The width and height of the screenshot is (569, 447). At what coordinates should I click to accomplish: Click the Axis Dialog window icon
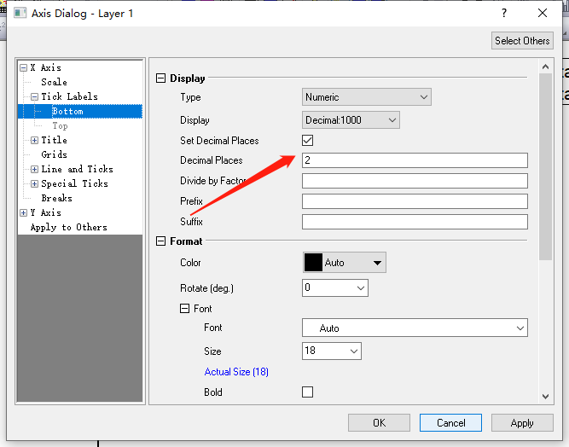coord(20,13)
